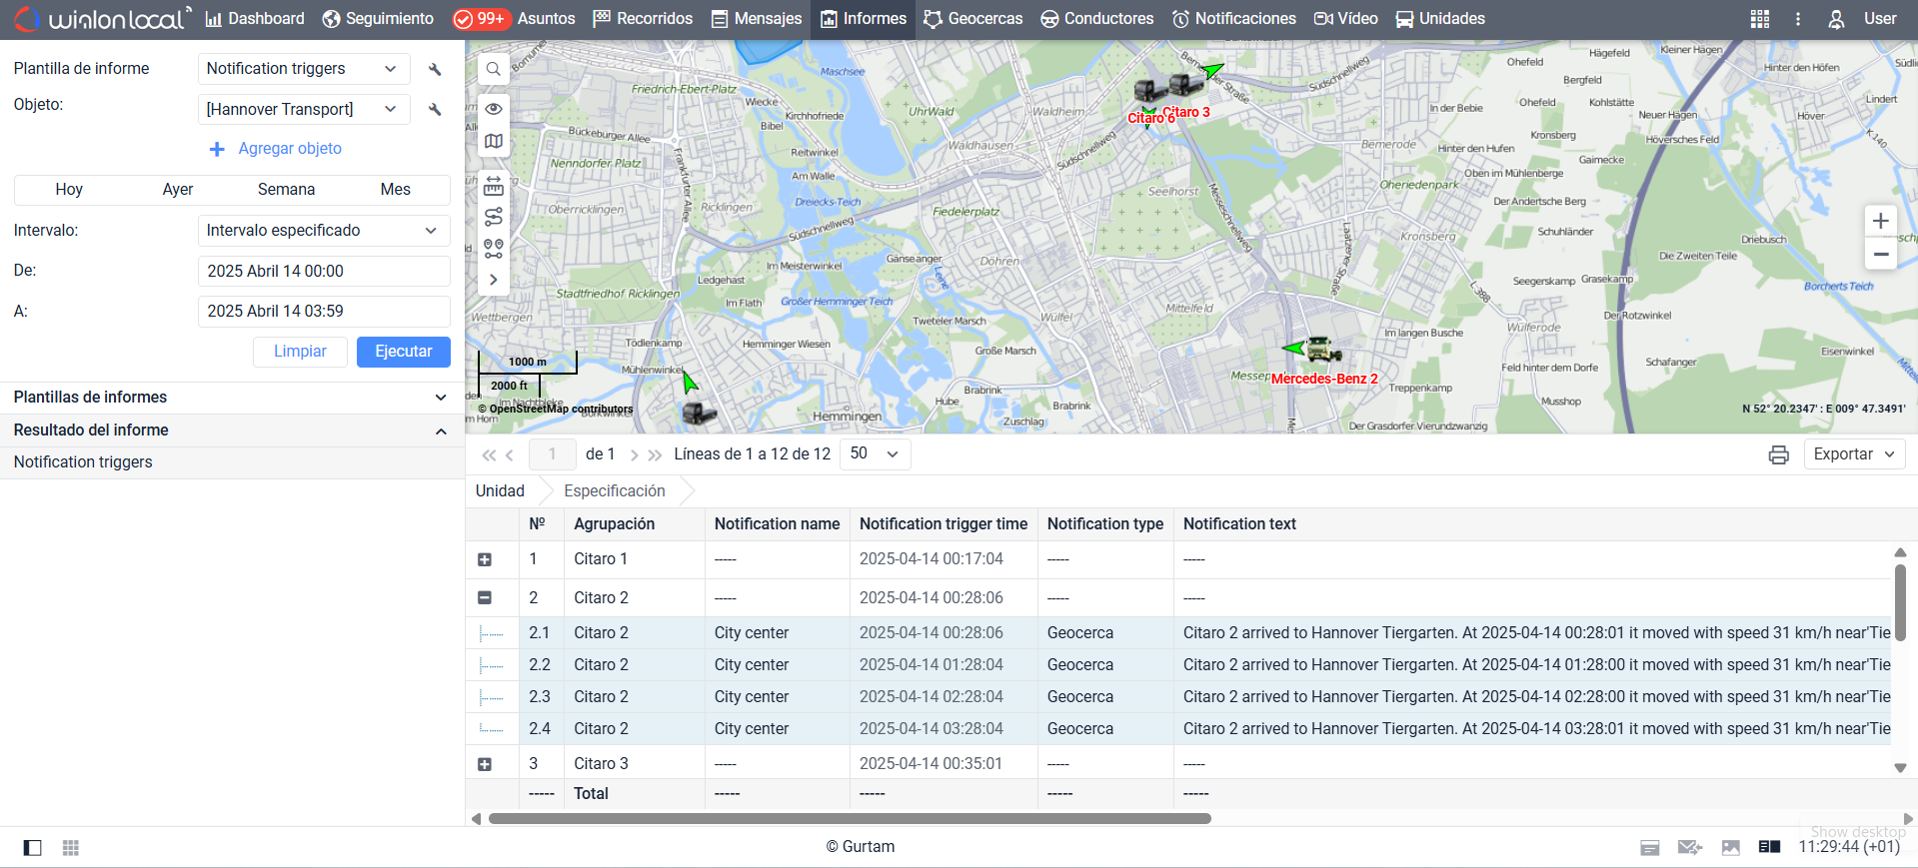Switch to the Seguimiento tab
This screenshot has height=868, width=1918.
tap(378, 19)
